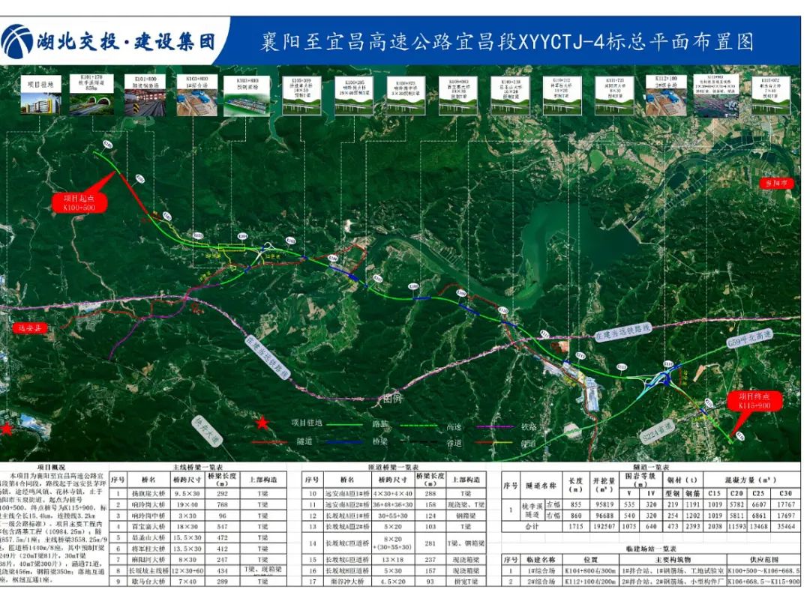Click the 长坂坡G匝道桥 cell
The height and width of the screenshot is (607, 810).
click(347, 560)
